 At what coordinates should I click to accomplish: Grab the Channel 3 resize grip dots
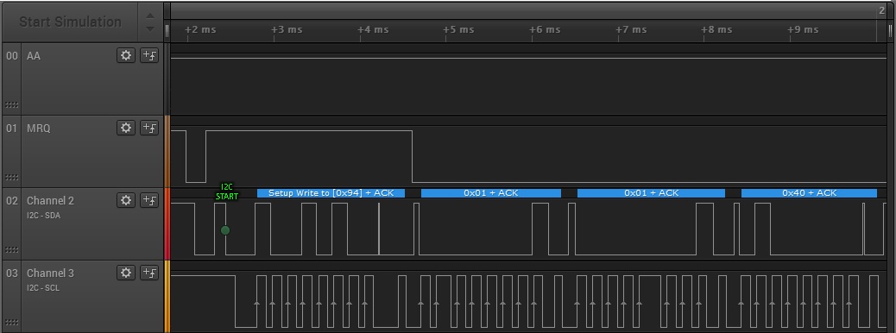(11, 322)
